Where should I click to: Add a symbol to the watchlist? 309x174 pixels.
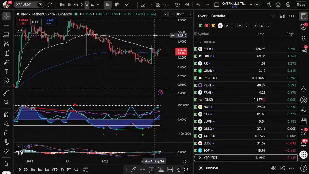click(273, 16)
